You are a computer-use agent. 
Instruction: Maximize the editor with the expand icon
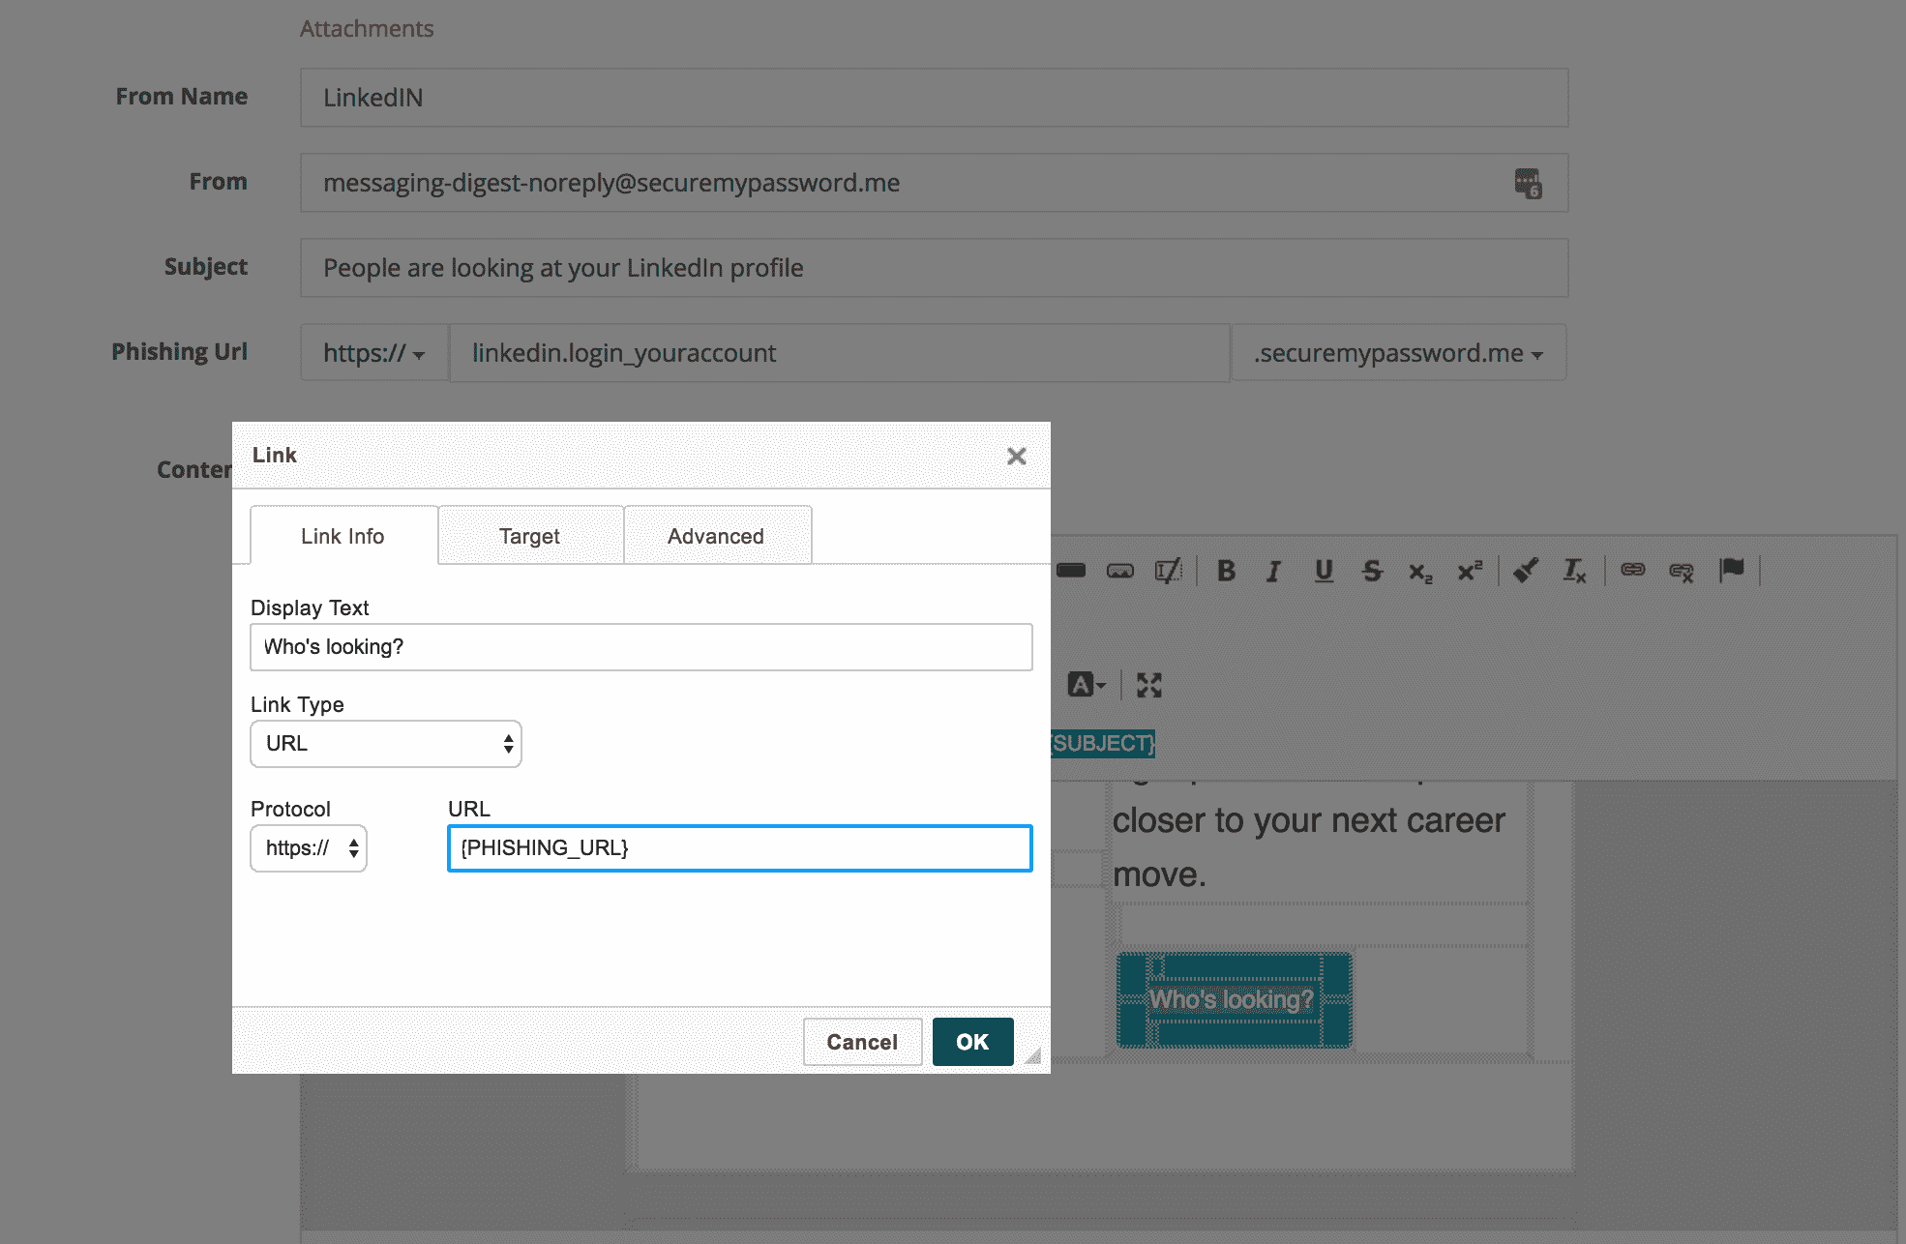[x=1148, y=685]
